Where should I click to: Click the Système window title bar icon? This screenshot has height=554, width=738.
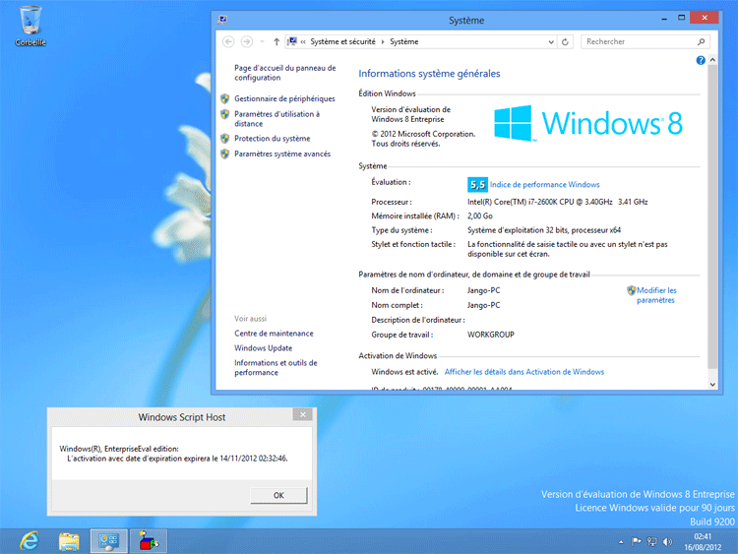pos(222,20)
